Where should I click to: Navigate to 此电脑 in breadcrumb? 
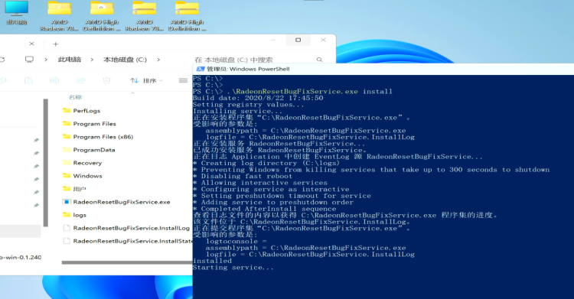pos(69,60)
